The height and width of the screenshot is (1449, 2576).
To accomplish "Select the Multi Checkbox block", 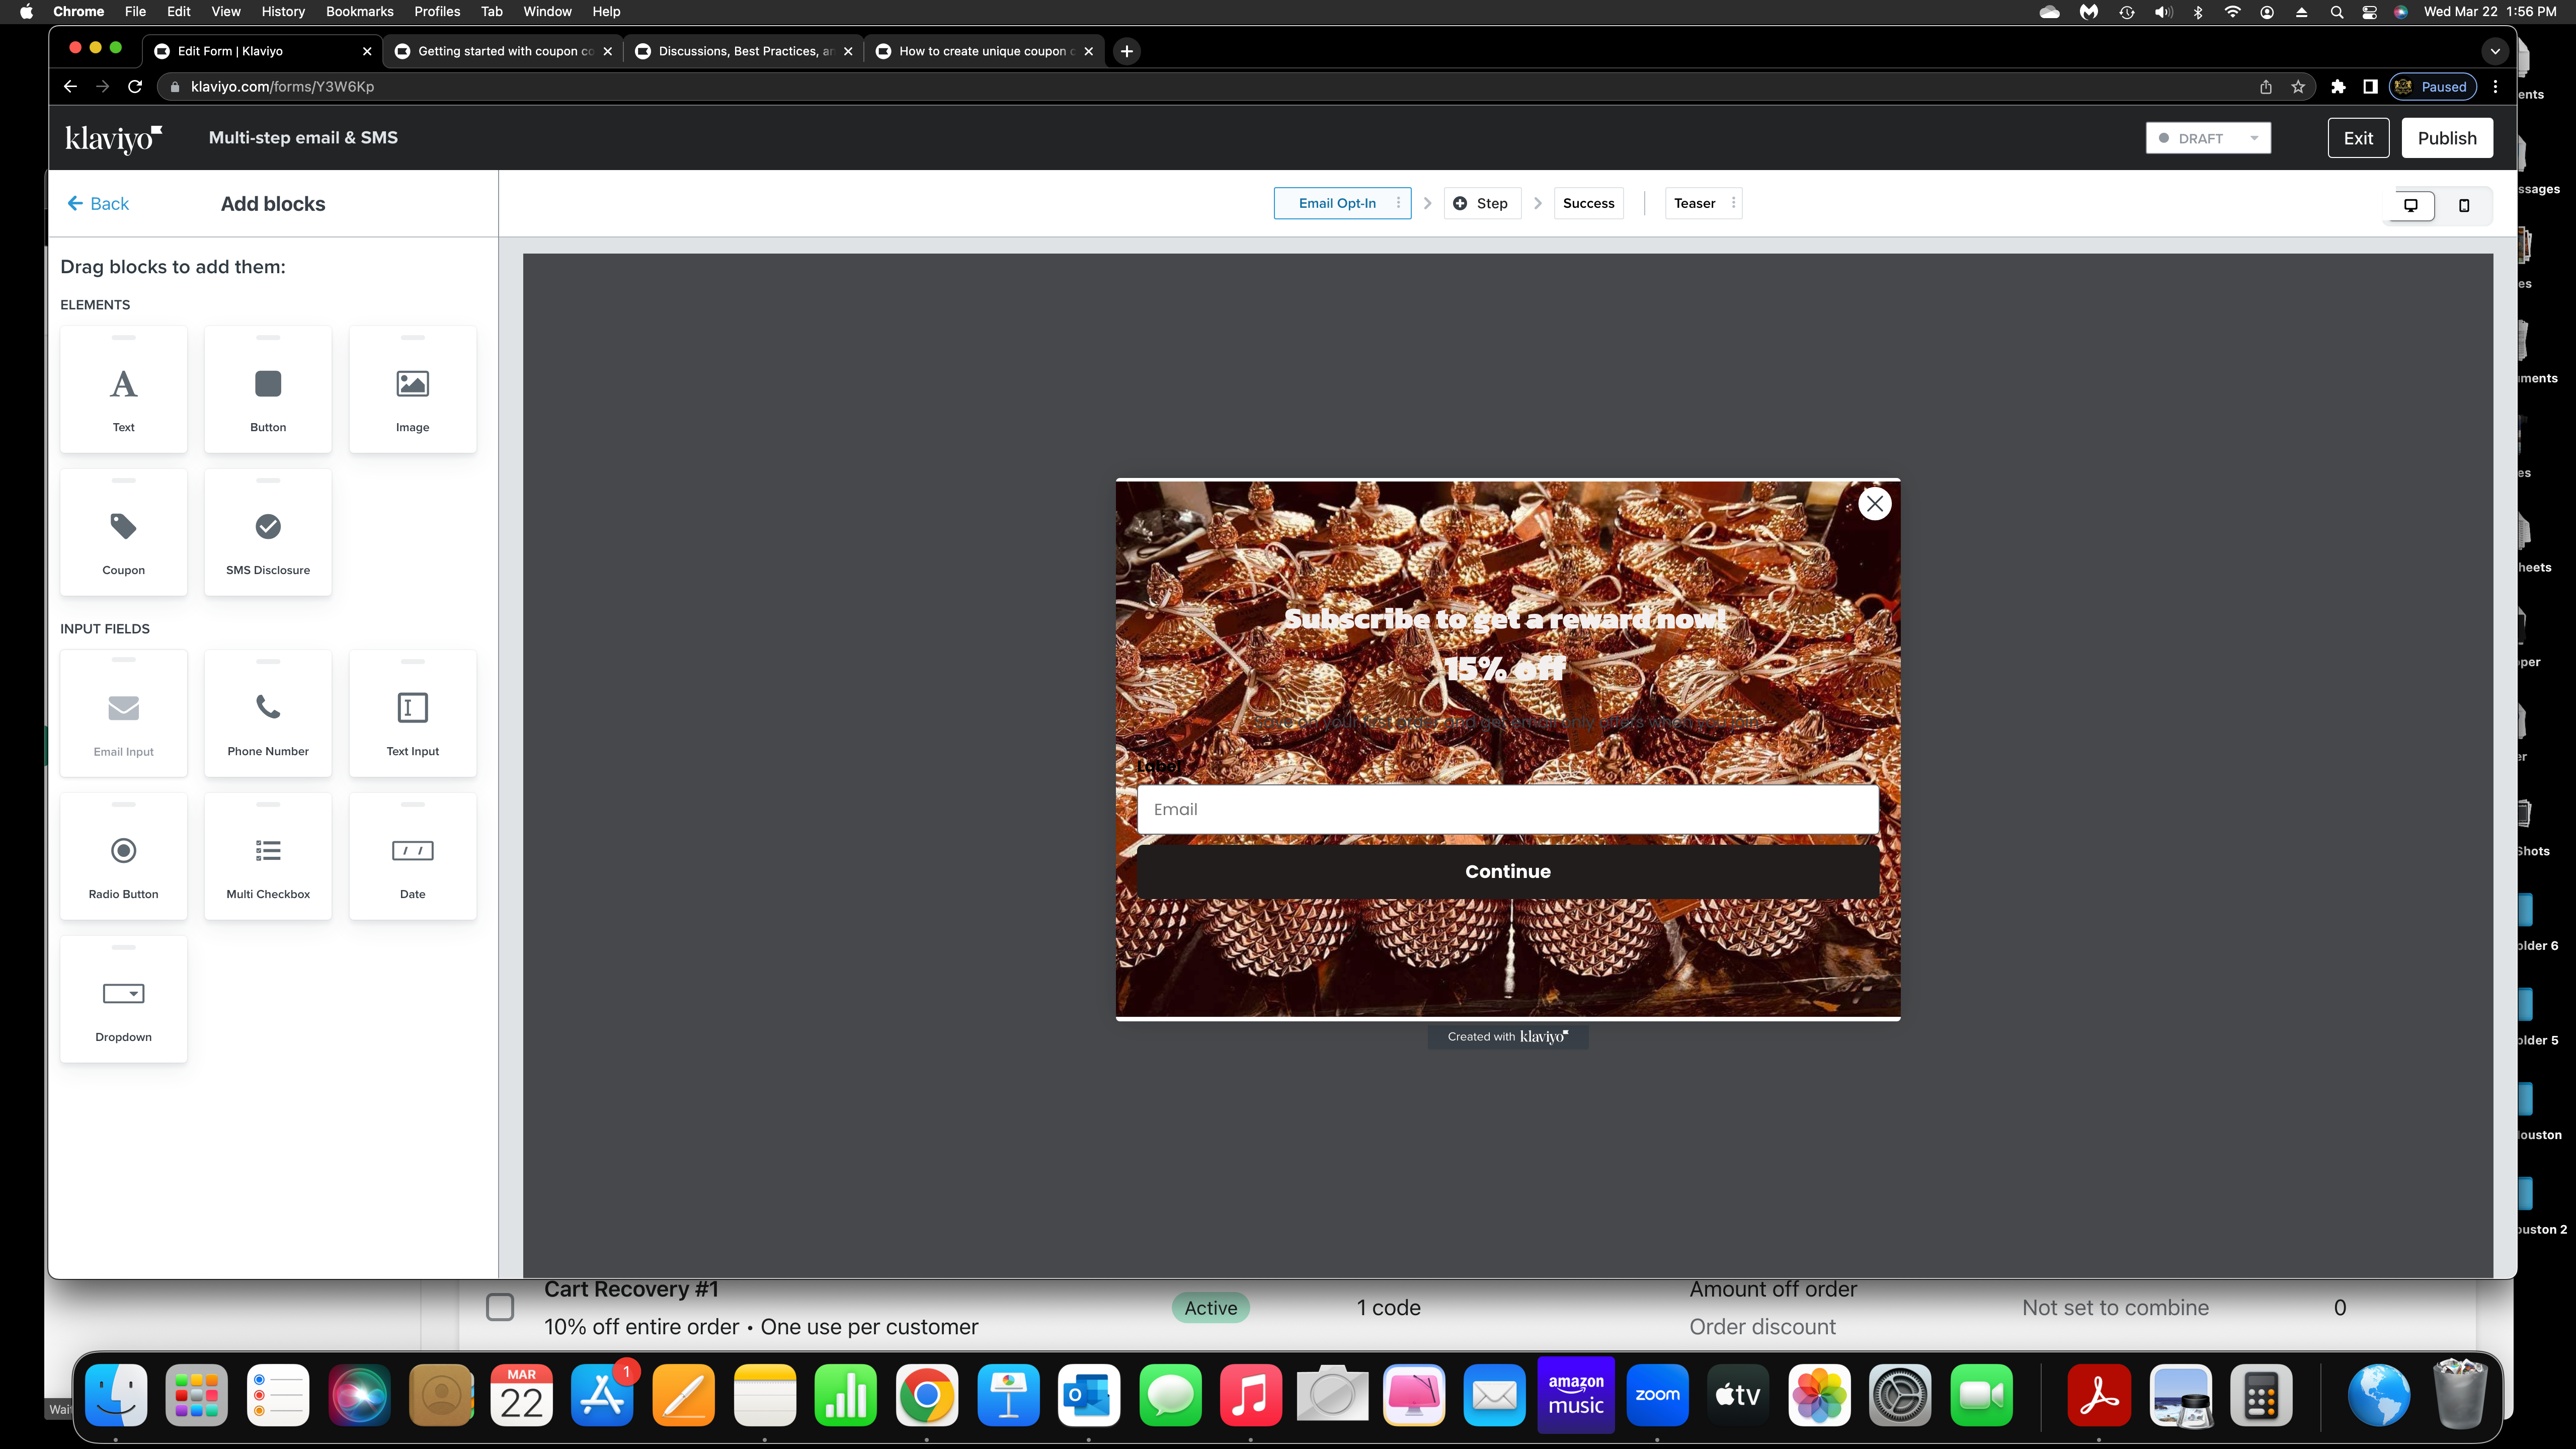I will tap(268, 857).
